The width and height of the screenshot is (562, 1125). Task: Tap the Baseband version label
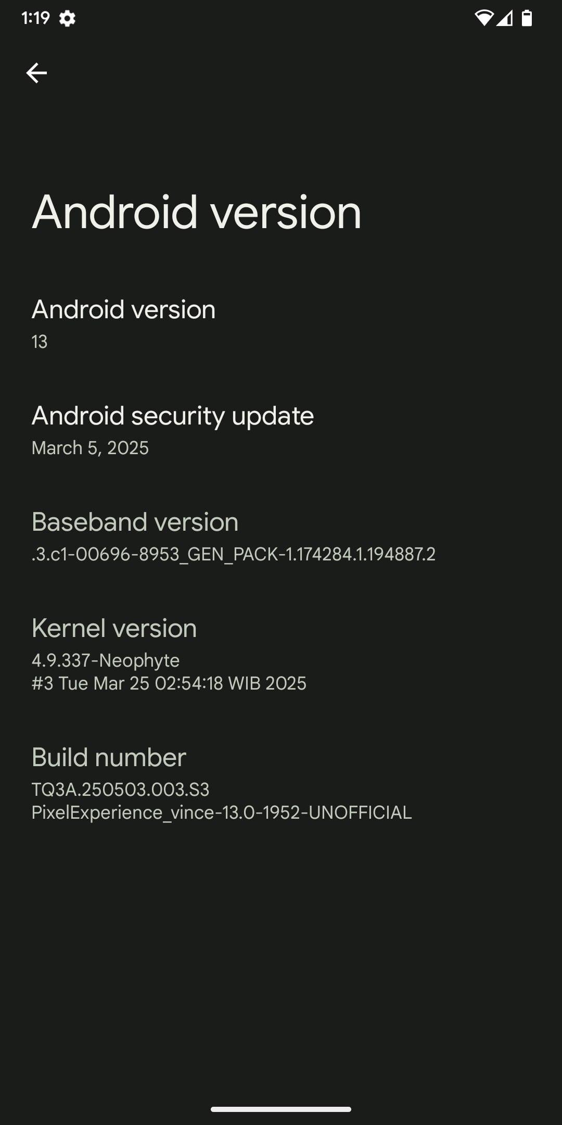pyautogui.click(x=135, y=522)
